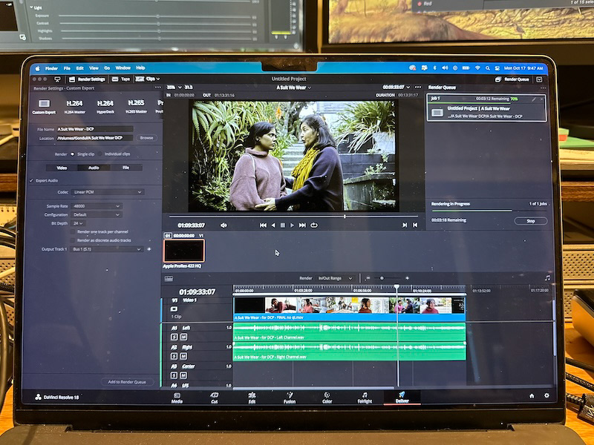Screen dimensions: 594x445
Task: Play reverse in the viewer
Action: tap(273, 225)
